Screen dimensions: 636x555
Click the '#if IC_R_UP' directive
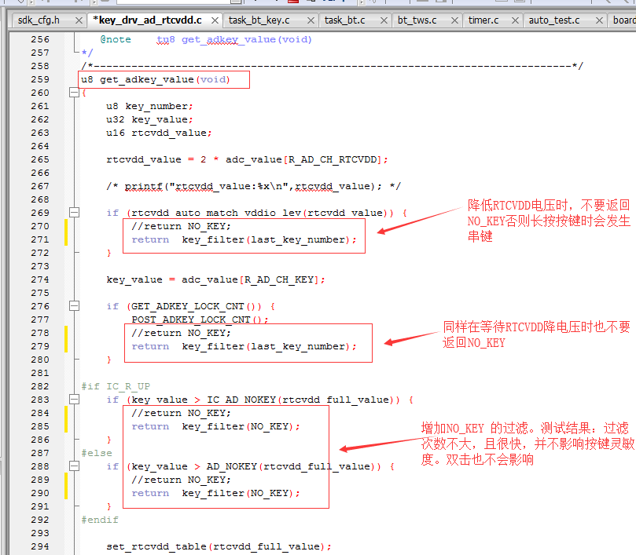(x=116, y=386)
